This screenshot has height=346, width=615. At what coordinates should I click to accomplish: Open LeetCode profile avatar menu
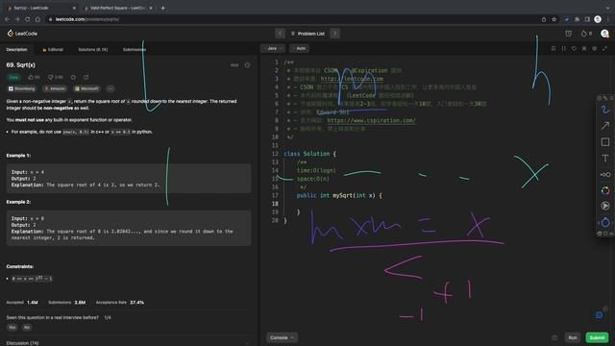[x=604, y=34]
